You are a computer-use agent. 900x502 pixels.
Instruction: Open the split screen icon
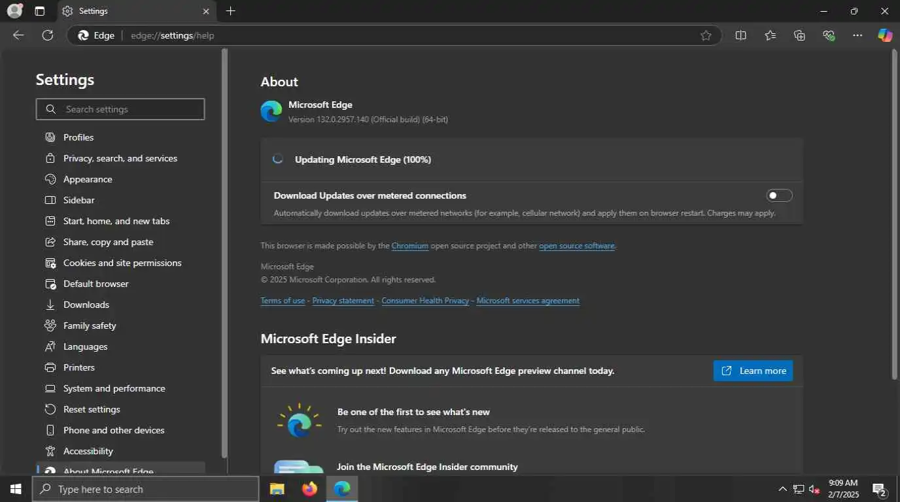(740, 35)
